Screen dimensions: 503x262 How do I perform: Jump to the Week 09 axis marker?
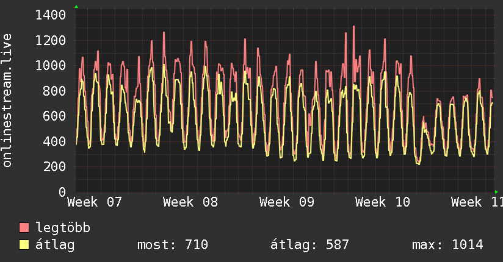(287, 202)
